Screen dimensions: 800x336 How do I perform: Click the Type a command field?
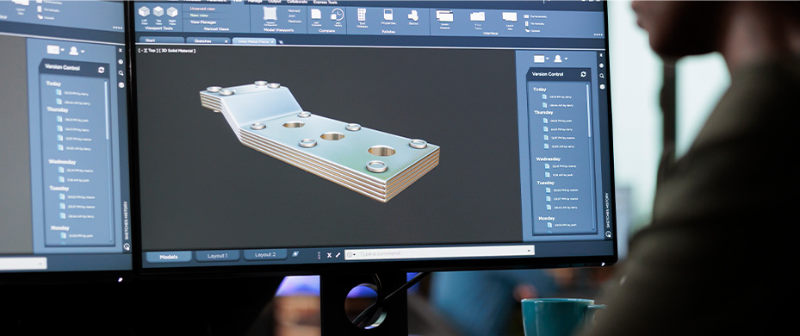439,252
